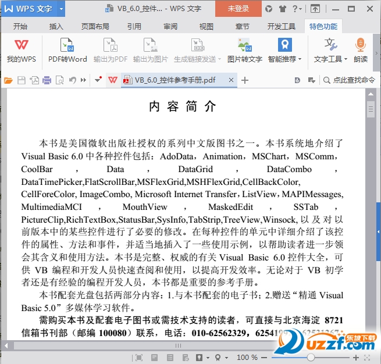381x364 pixels.
Task: Switch to 页面布局 tab
Action: [95, 26]
